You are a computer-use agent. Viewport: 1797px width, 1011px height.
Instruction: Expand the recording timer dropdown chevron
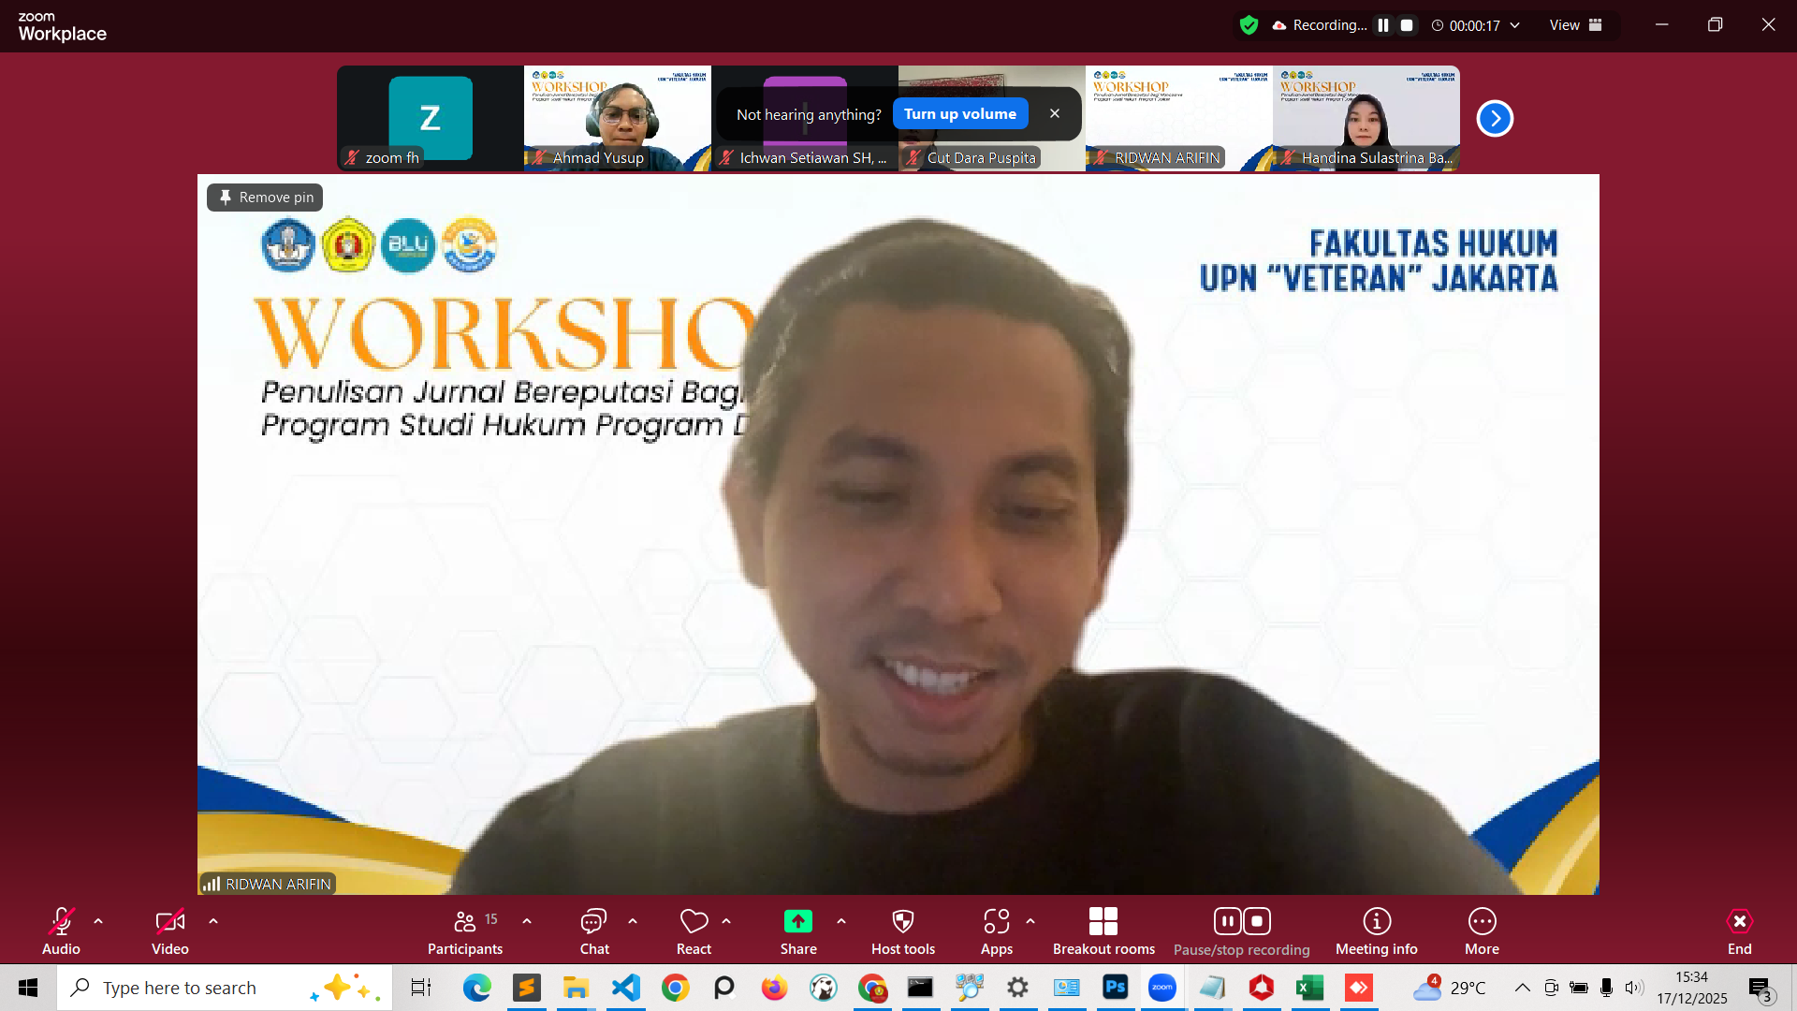pos(1514,25)
